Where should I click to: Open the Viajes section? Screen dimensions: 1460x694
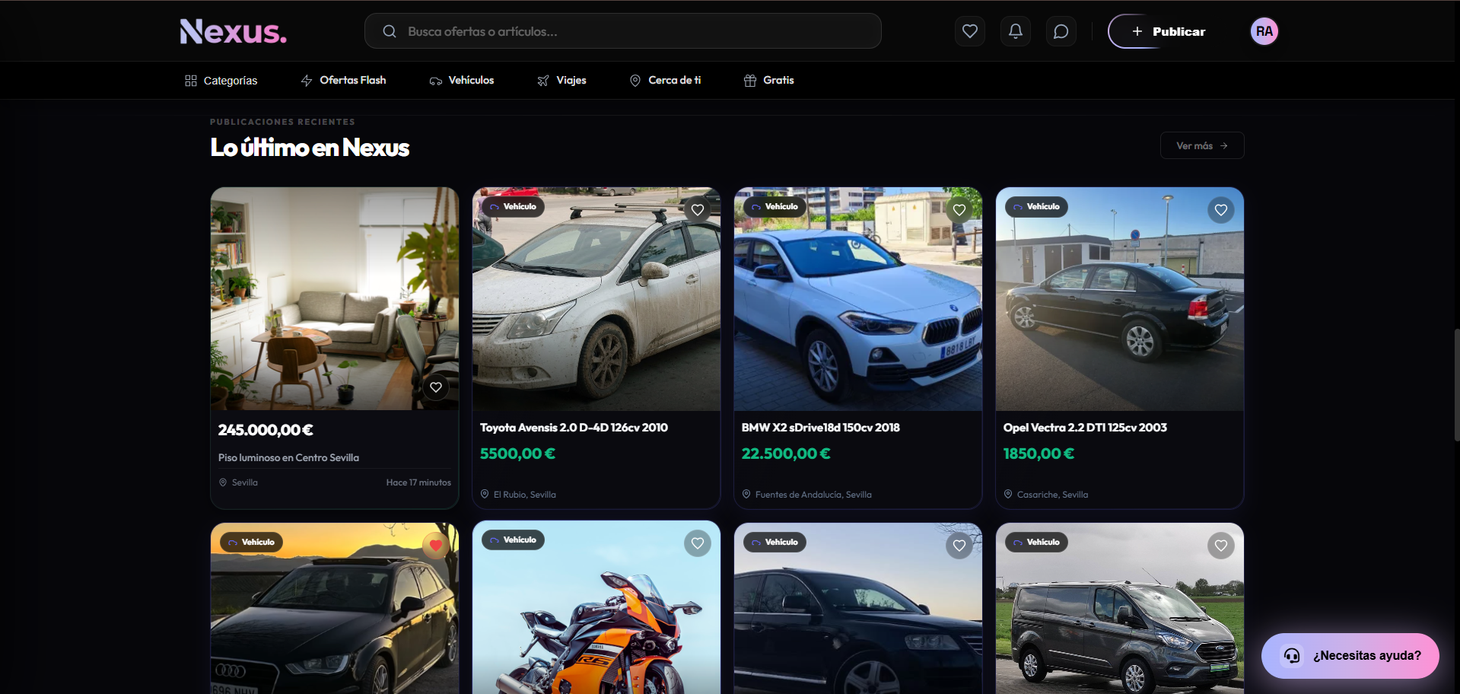(x=561, y=81)
